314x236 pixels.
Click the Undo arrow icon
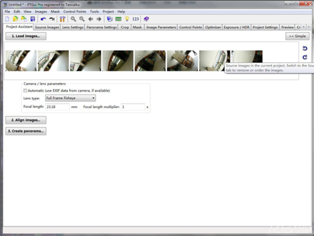pyautogui.click(x=43, y=19)
